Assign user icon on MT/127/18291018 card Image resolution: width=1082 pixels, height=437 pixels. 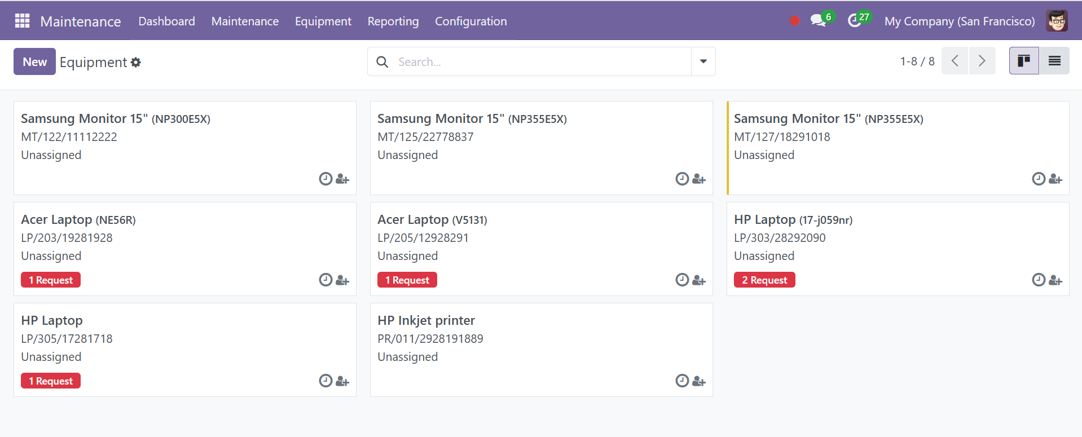(1055, 179)
